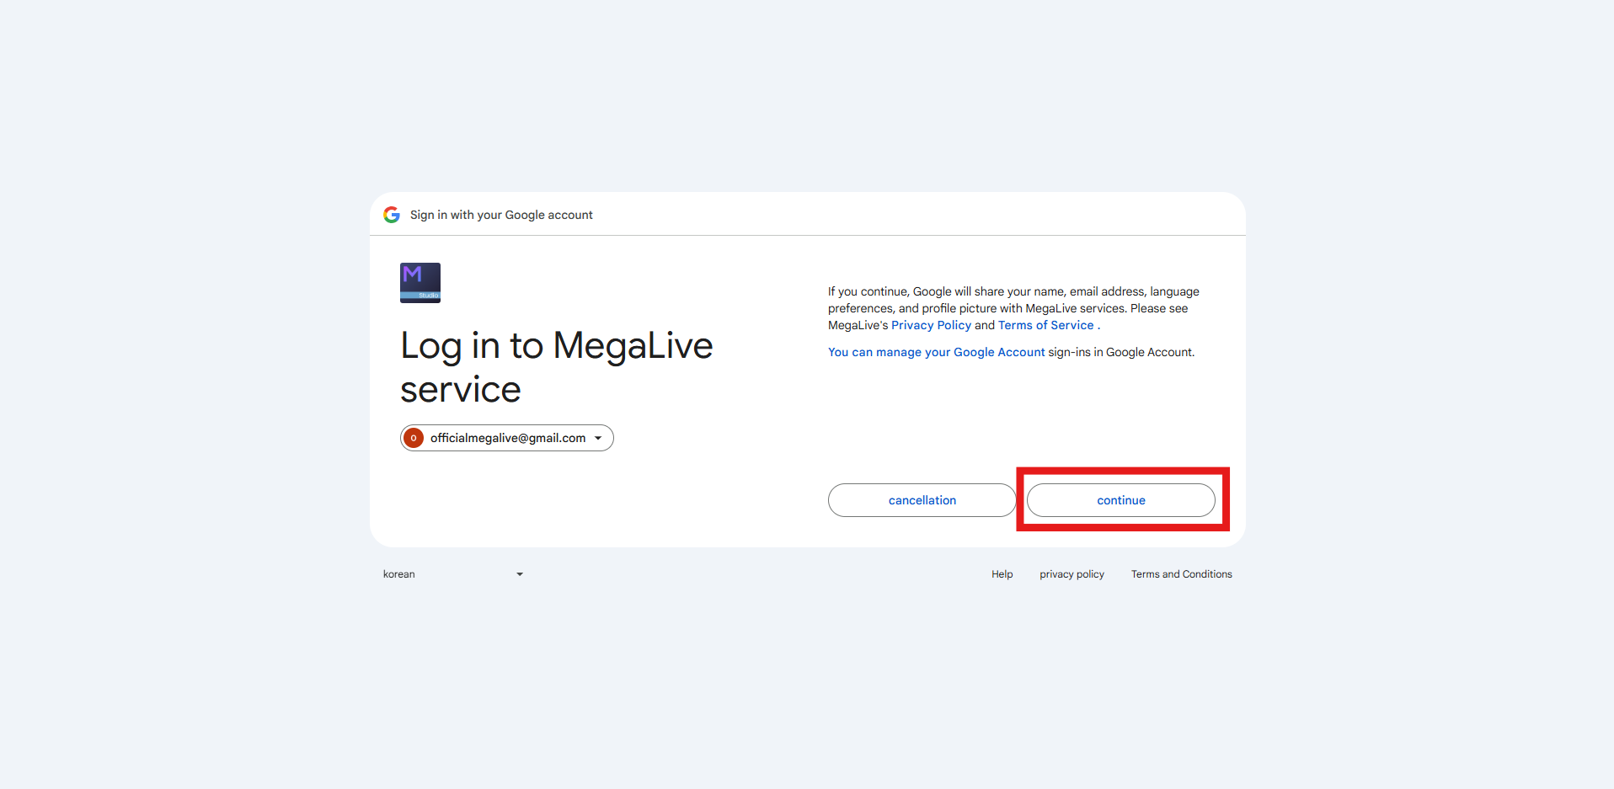Open MegaLive's Terms of Service link
This screenshot has height=789, width=1614.
point(1045,325)
